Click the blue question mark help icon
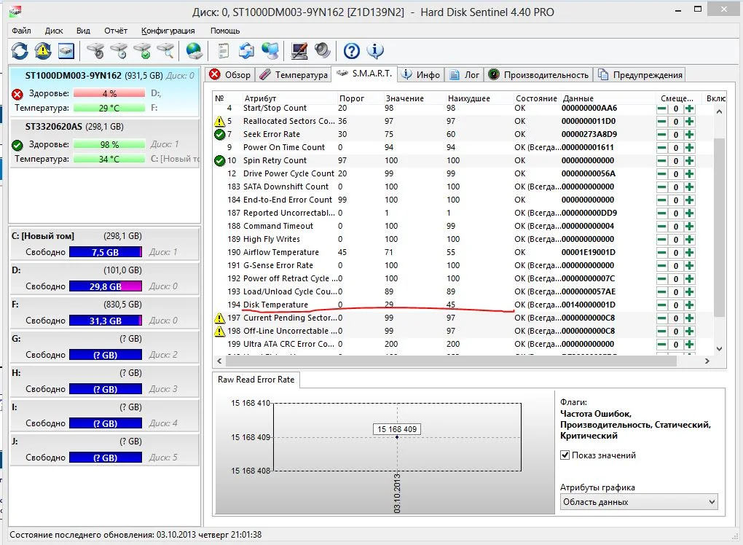743x545 pixels. coord(352,50)
